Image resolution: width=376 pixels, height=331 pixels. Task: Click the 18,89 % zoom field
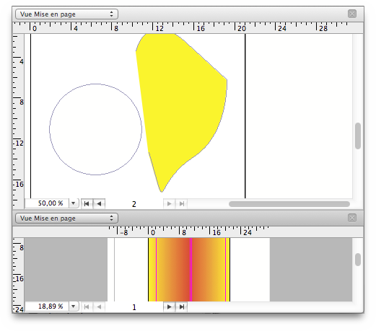[x=47, y=306]
